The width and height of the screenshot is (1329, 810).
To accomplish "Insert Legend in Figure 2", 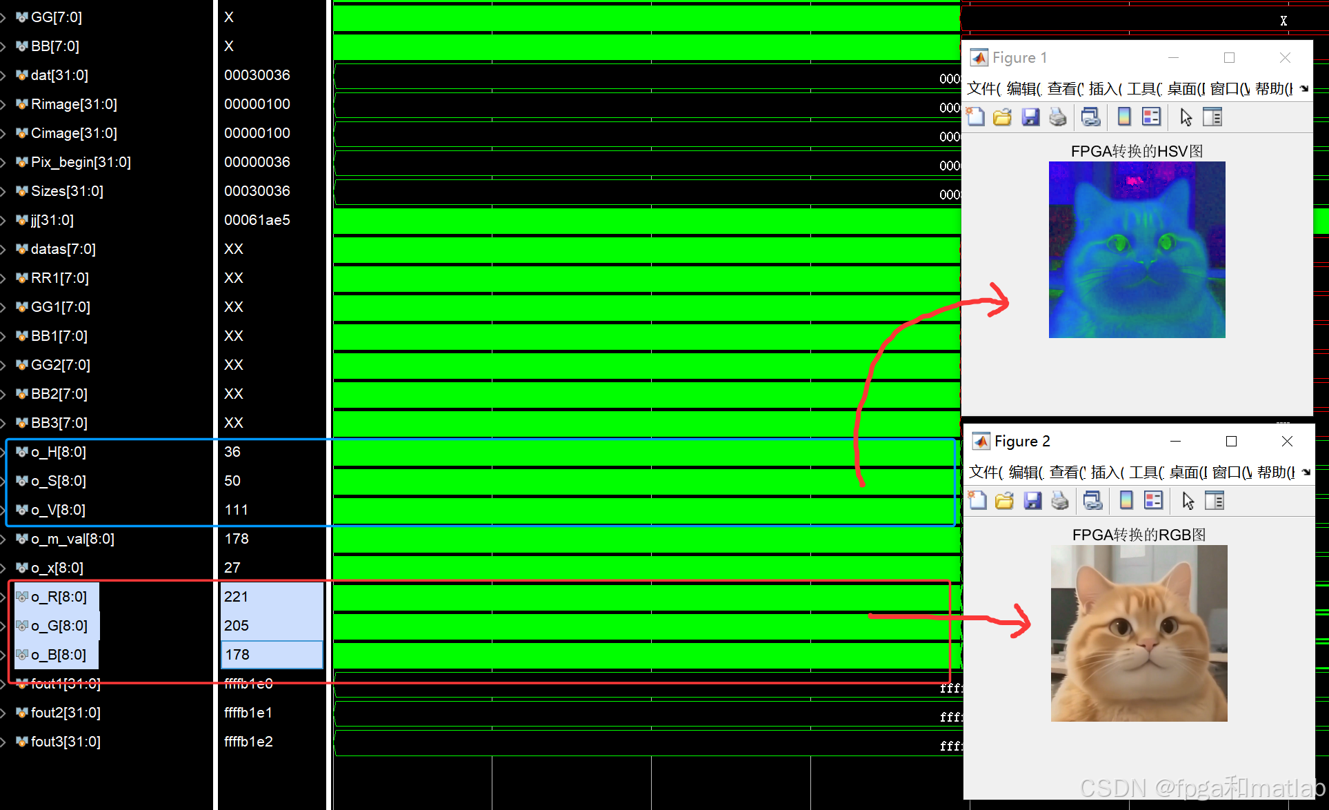I will 1153,501.
